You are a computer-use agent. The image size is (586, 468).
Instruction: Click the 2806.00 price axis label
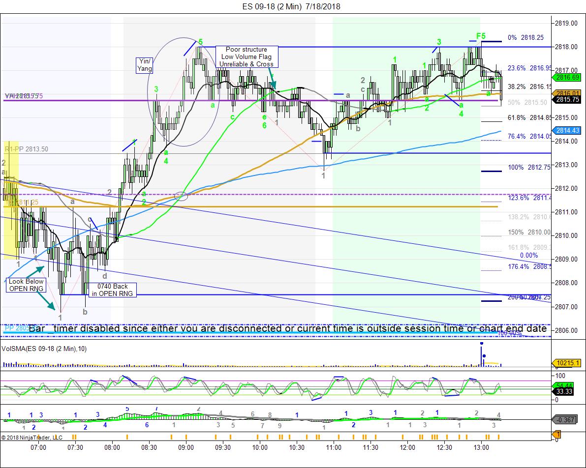(566, 330)
